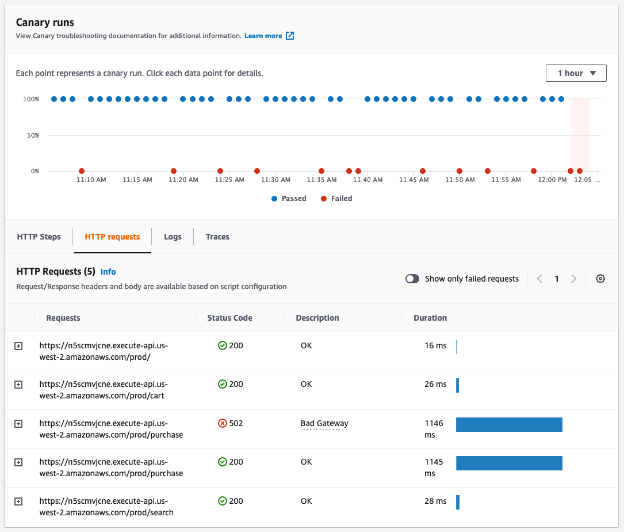
Task: Click the next page chevron arrow
Action: pyautogui.click(x=574, y=279)
